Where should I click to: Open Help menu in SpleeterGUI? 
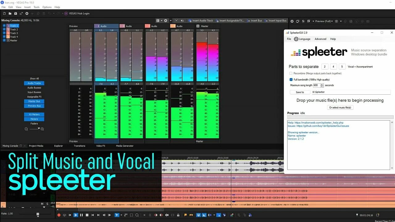pyautogui.click(x=333, y=39)
